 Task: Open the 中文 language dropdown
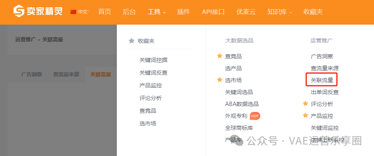point(83,12)
